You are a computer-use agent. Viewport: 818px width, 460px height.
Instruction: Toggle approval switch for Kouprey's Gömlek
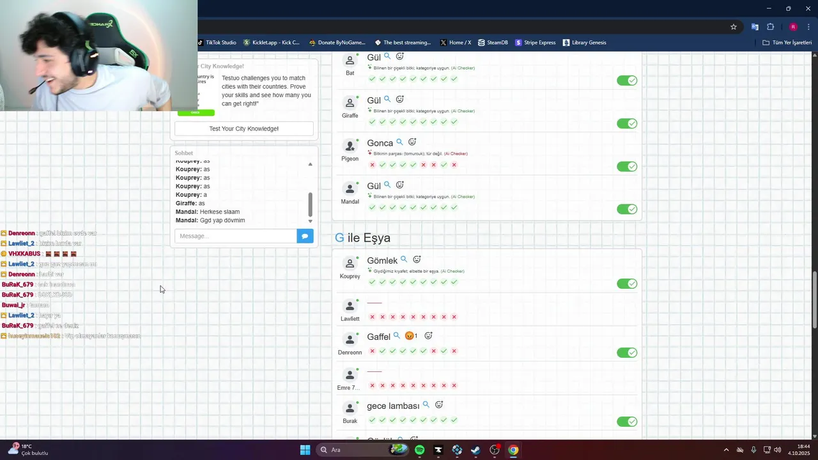pos(627,284)
